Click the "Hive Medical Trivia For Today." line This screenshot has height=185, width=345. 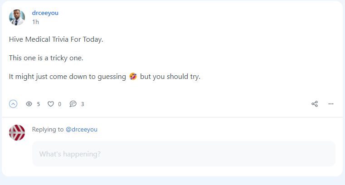56,39
